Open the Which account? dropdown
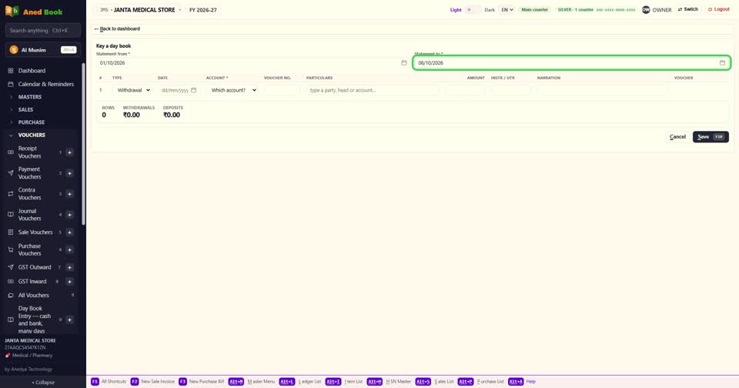Screen dimensions: 739x388 coord(233,90)
